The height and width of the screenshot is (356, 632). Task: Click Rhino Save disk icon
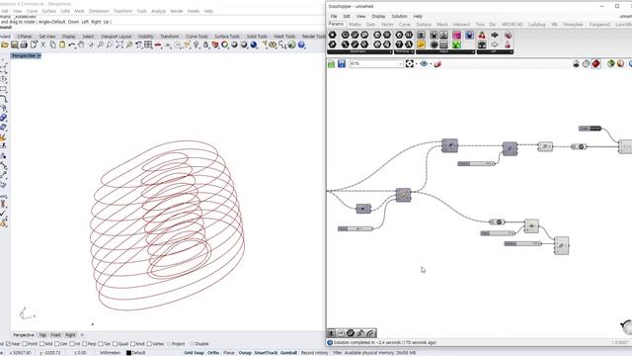click(x=15, y=44)
